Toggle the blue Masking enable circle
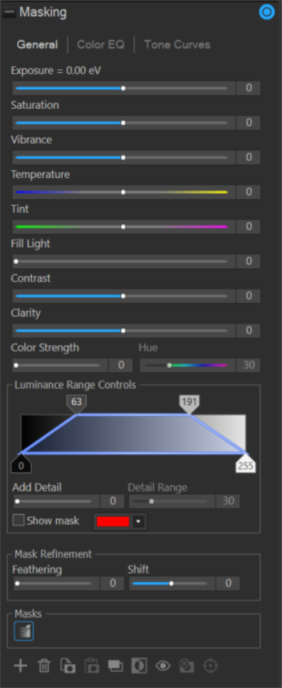This screenshot has height=688, width=282. pos(266,12)
